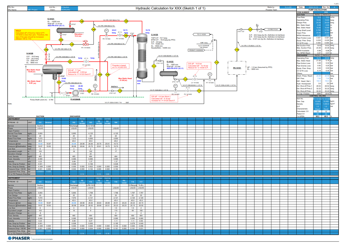Select the FV 141402 control valve symbol
The width and height of the screenshot is (346, 244).
click(188, 90)
